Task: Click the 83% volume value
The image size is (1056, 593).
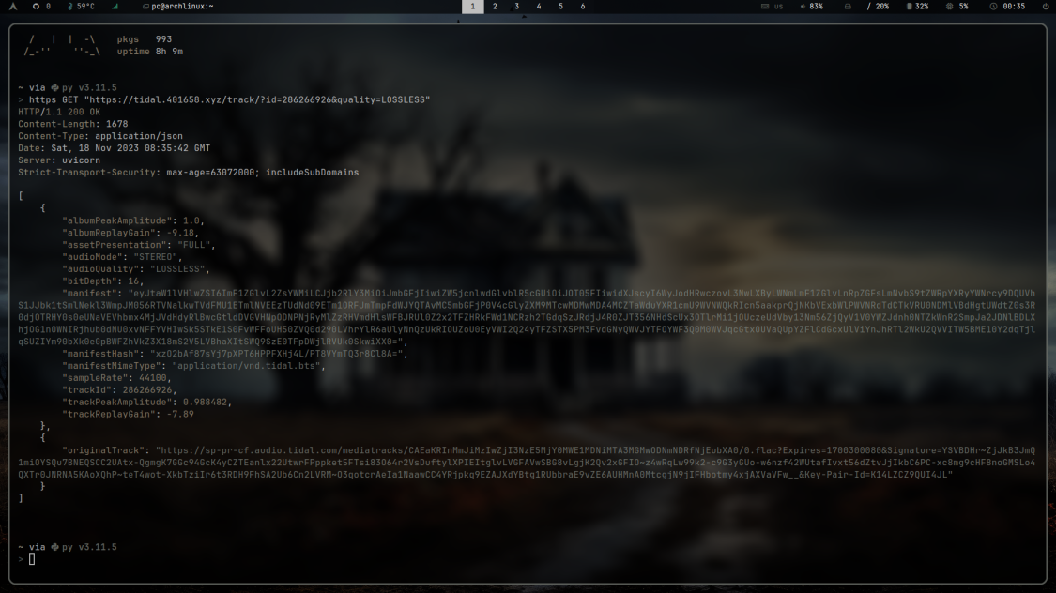Action: pos(817,6)
